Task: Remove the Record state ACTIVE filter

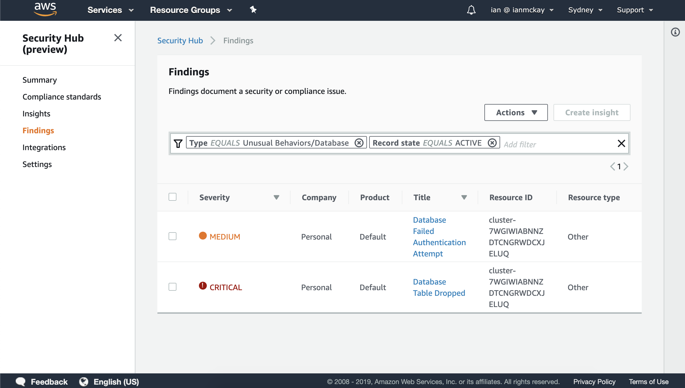Action: click(x=492, y=143)
